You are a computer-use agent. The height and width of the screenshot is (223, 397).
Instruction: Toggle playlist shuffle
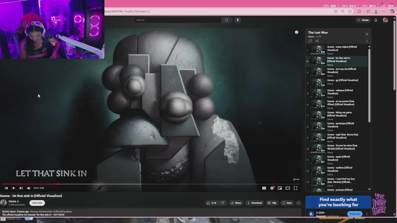pyautogui.click(x=317, y=41)
